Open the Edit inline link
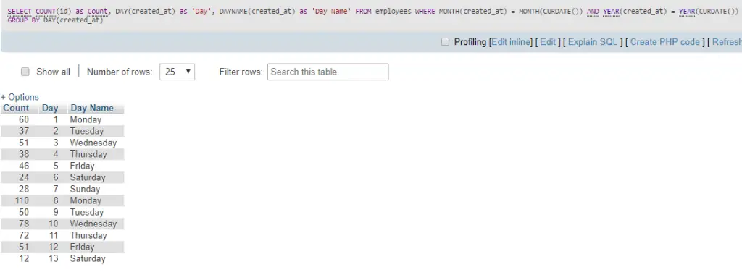The height and width of the screenshot is (280, 742). [511, 42]
